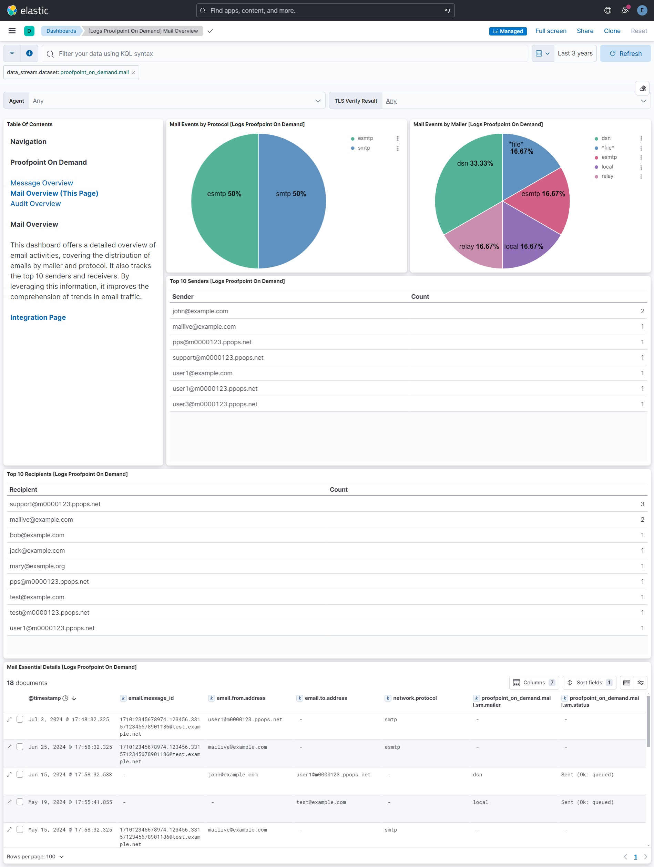Open the Agent control dropdown
Viewport: 654px width, 867px height.
(177, 101)
